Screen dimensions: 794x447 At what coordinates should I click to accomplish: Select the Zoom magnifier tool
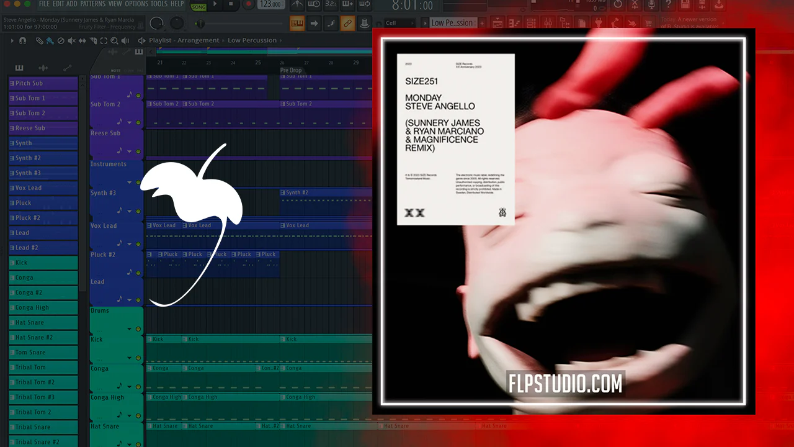(114, 40)
